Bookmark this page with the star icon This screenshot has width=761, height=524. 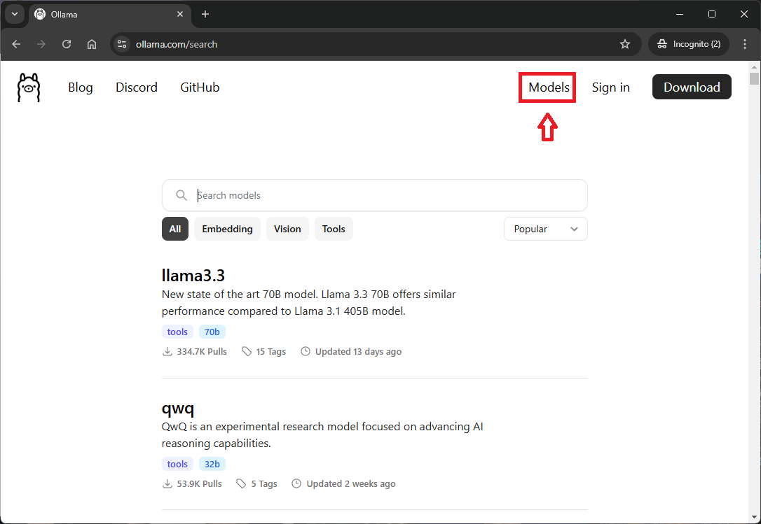point(624,44)
